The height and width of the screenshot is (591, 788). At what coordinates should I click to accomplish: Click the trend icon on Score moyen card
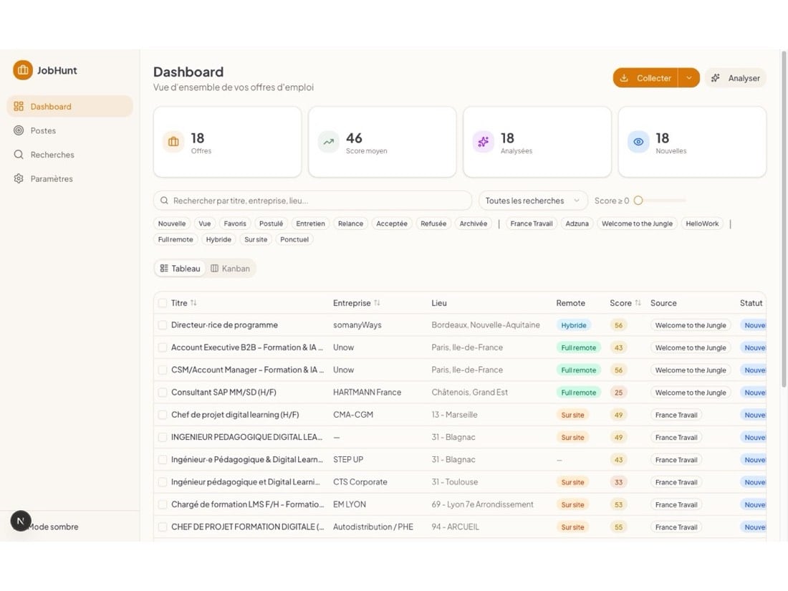click(328, 142)
